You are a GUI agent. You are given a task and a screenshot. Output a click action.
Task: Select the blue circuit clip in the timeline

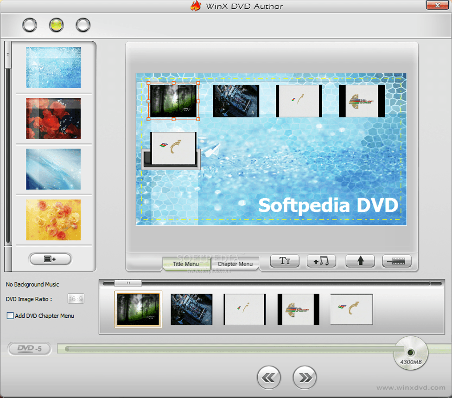coord(191,309)
